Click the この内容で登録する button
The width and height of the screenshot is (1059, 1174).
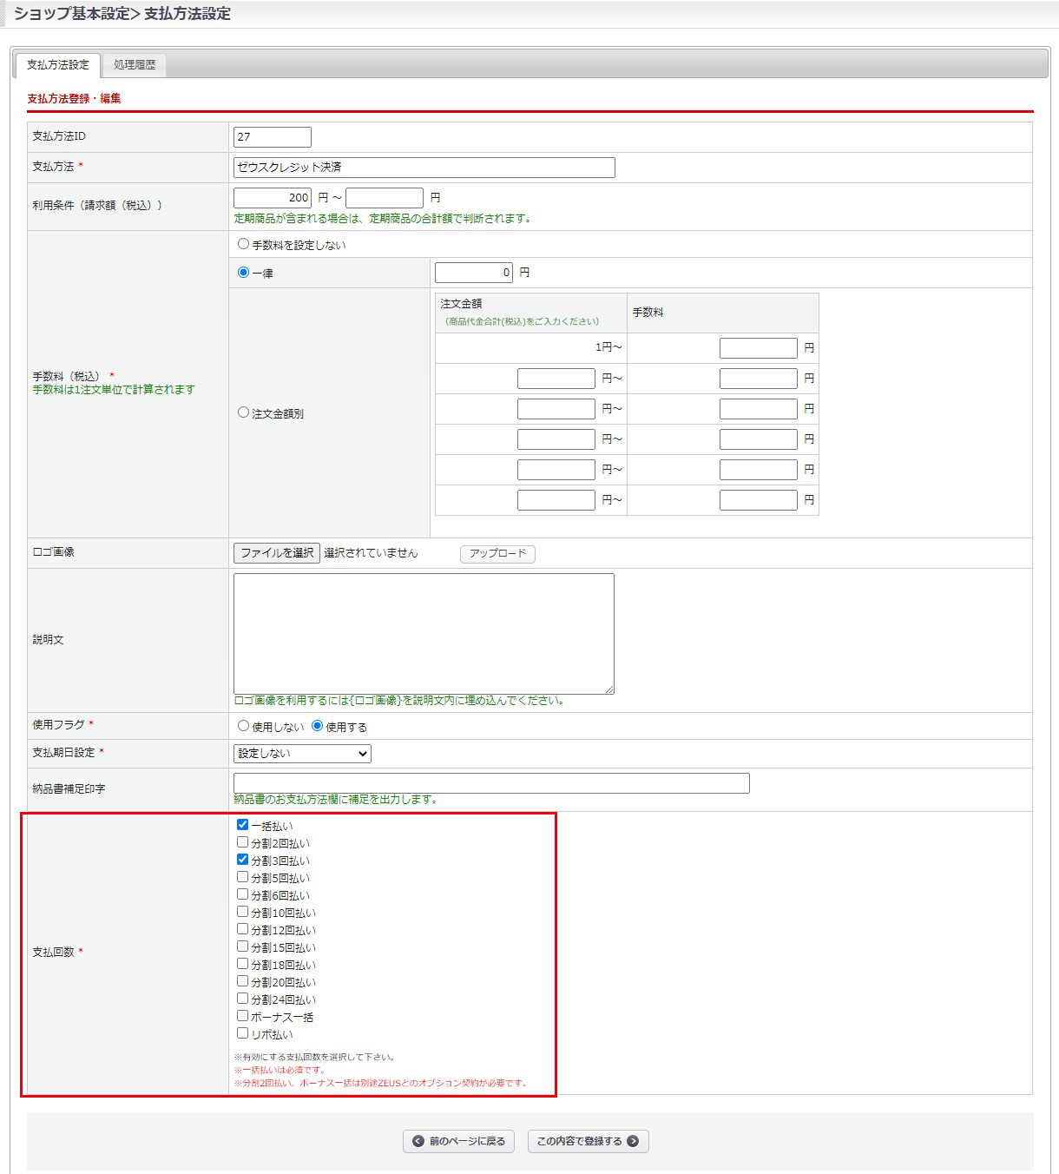(588, 1141)
